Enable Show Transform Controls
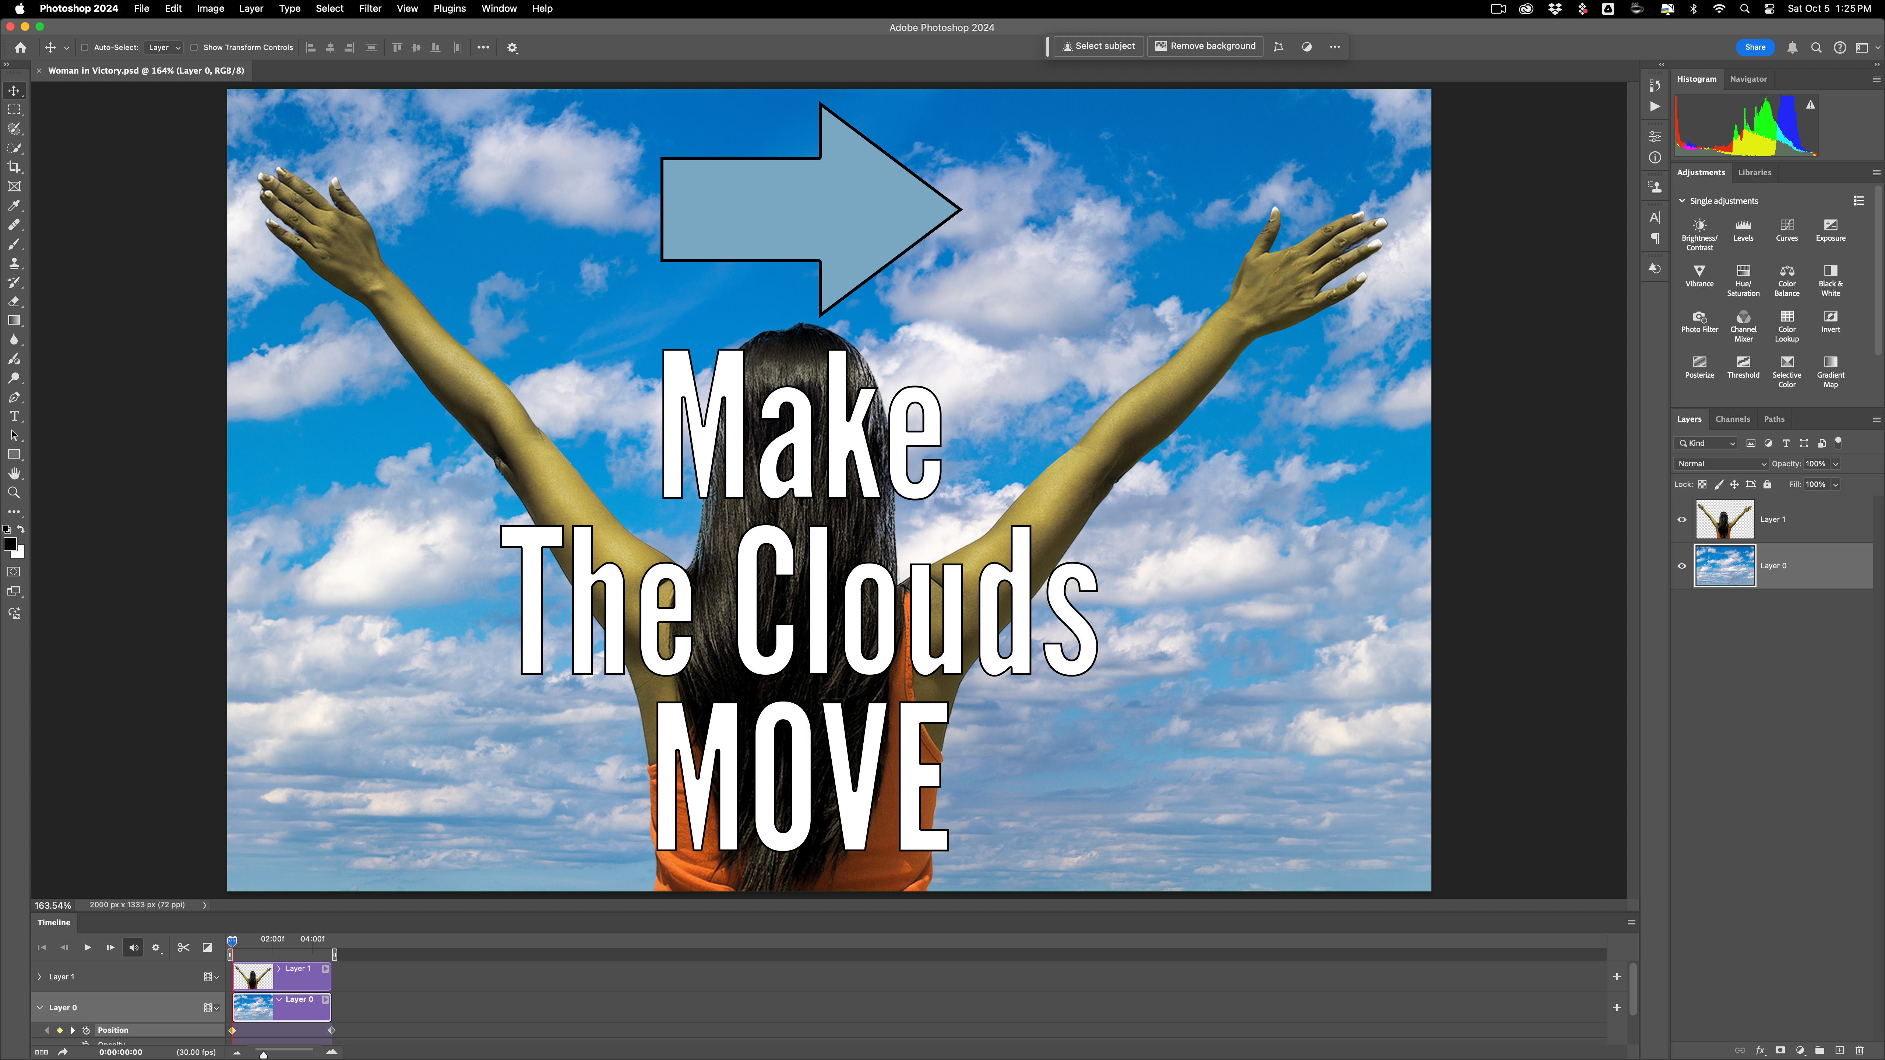This screenshot has width=1885, height=1060. [194, 47]
